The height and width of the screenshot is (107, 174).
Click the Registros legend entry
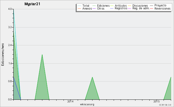tap(119, 8)
